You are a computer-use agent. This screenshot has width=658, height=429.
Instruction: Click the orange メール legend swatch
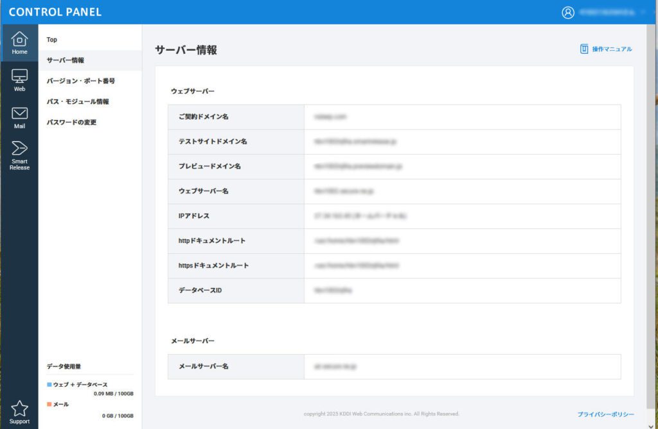tap(49, 404)
